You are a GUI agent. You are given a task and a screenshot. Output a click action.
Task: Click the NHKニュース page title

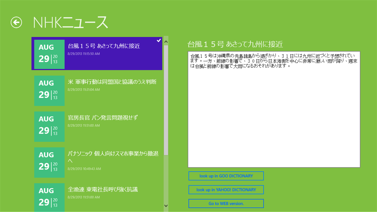click(71, 23)
